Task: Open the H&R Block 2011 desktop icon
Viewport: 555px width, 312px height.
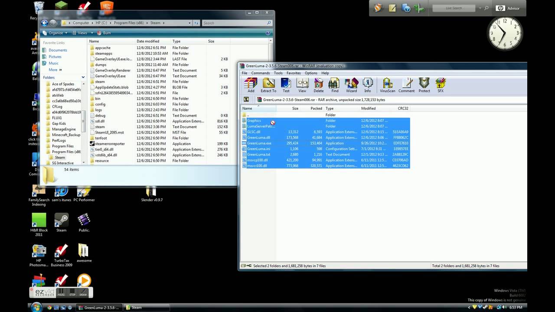Action: click(x=39, y=225)
